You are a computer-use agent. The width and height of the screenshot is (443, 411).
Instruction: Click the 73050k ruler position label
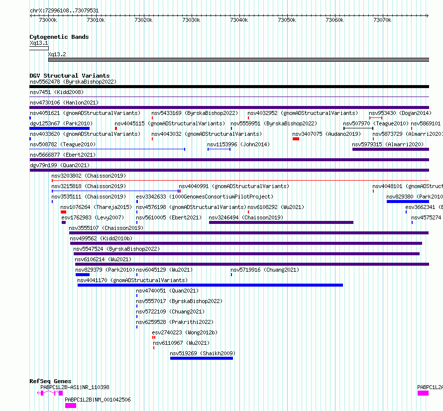click(x=287, y=20)
